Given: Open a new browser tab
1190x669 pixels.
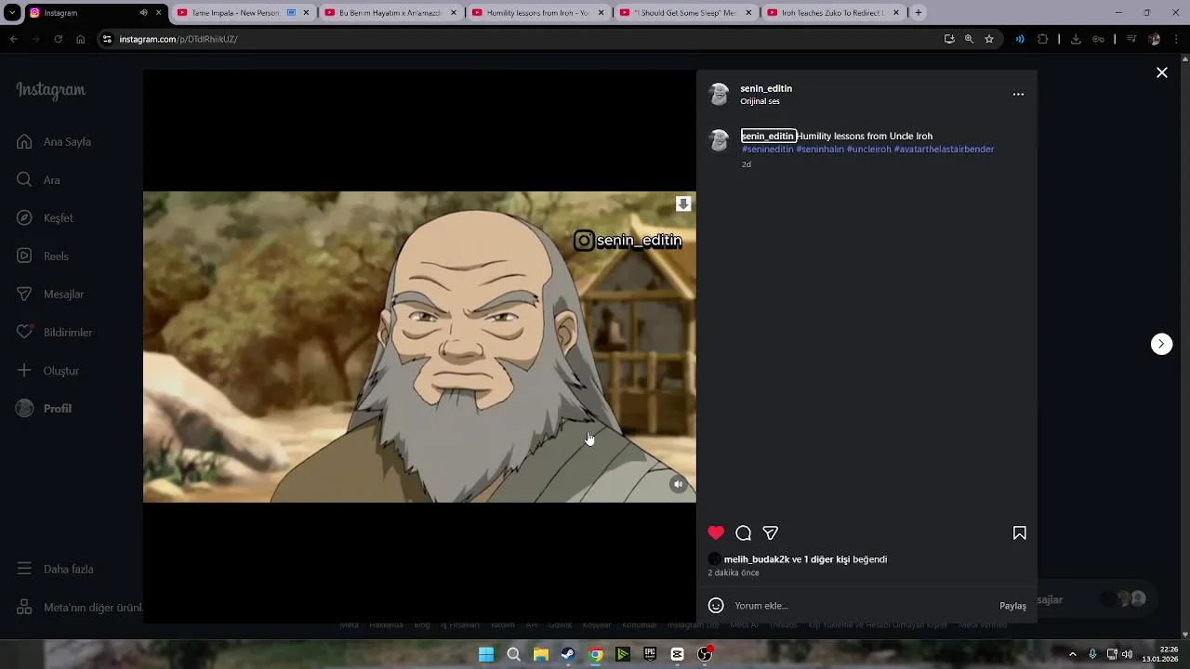Looking at the screenshot, I should [x=919, y=13].
